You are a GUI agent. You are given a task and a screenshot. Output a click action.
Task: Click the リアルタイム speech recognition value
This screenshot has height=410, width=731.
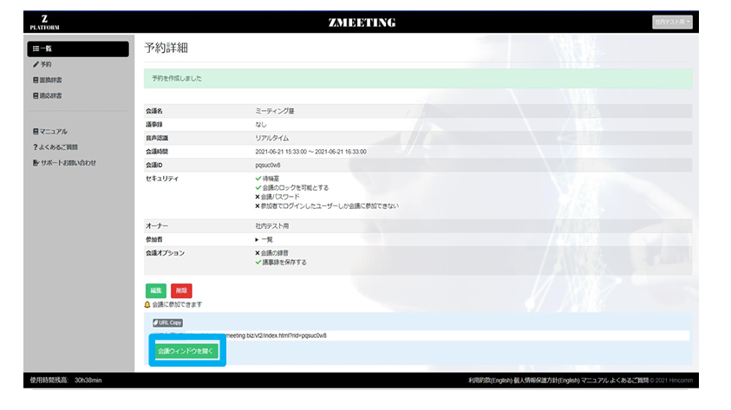tap(271, 138)
